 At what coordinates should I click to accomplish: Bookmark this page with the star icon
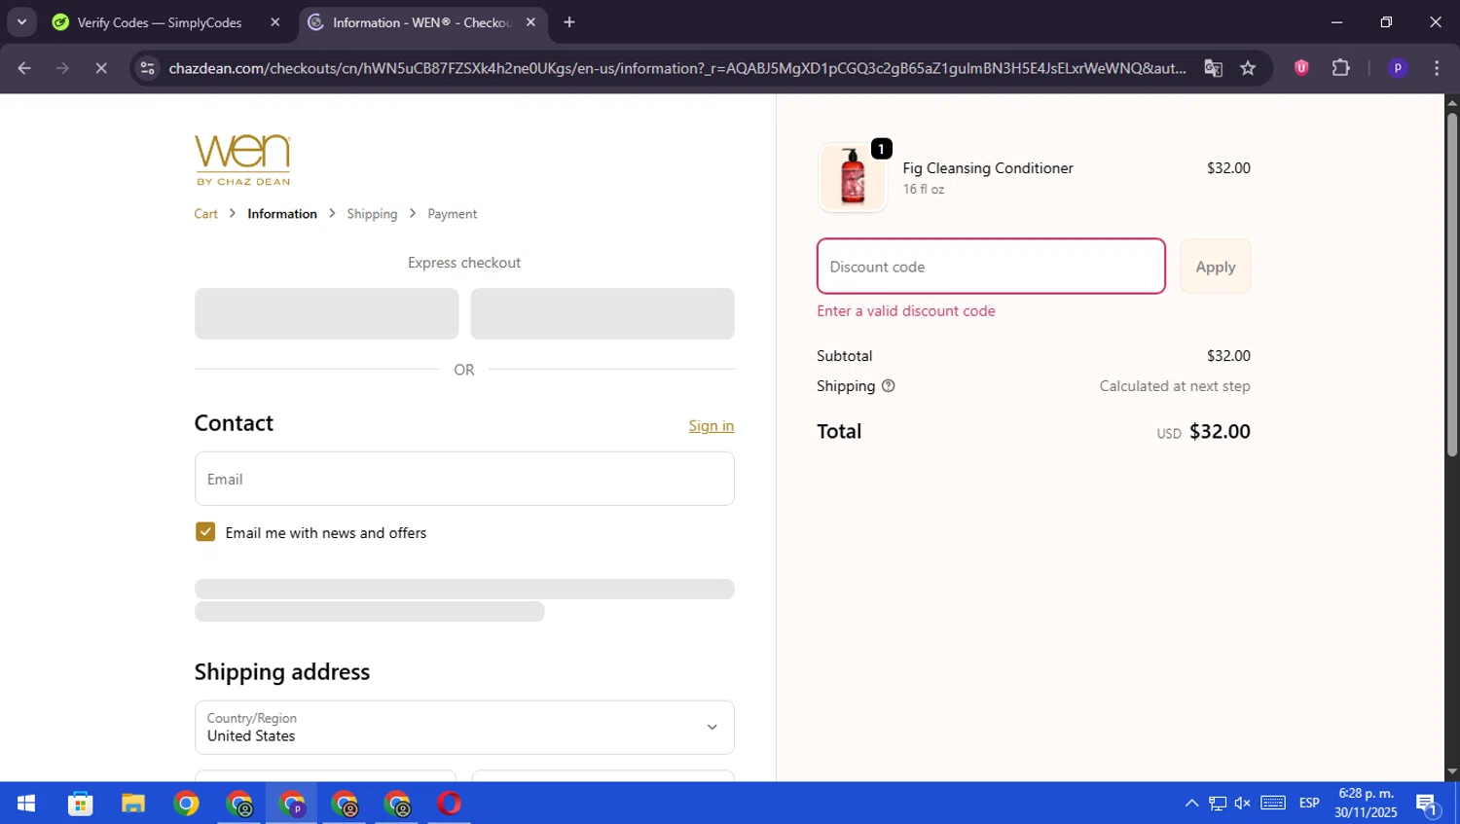click(1248, 68)
